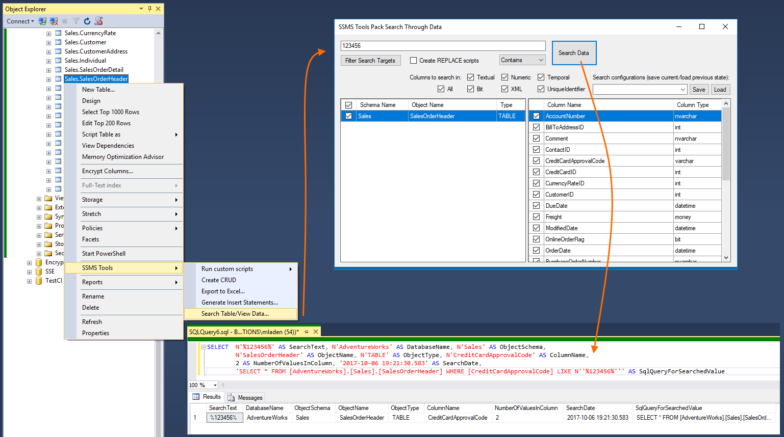Click the table icon beside Sales.CurrencyRate
This screenshot has height=437, width=784.
click(x=58, y=33)
